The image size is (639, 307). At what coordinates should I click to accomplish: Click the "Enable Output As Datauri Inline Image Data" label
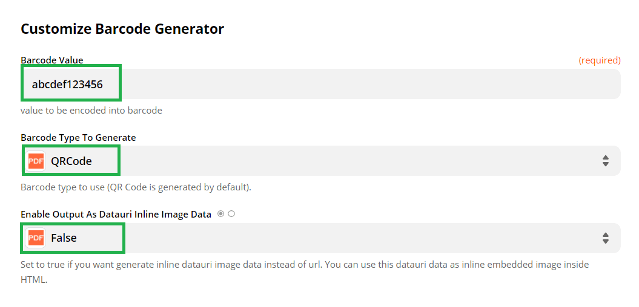(116, 215)
